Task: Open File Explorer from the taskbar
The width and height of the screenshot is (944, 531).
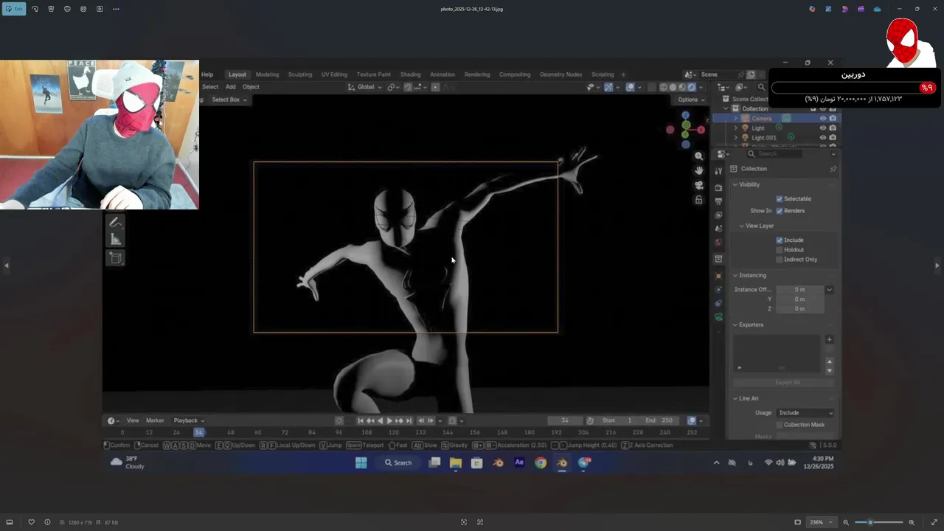Action: point(456,462)
